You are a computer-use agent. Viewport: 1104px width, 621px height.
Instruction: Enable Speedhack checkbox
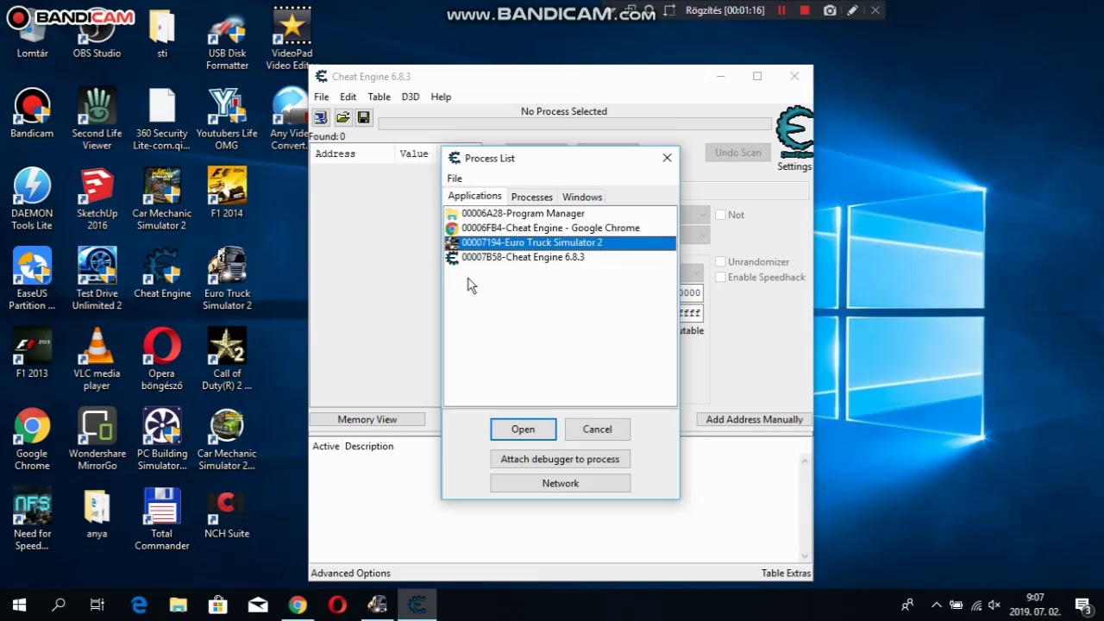(721, 277)
